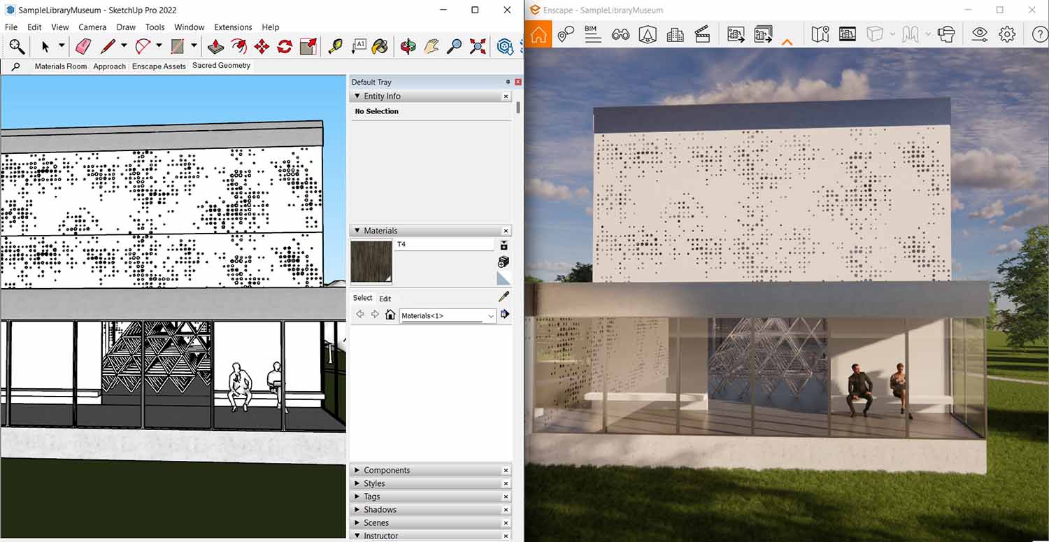Click the Search SketchUp magnifier icon
The width and height of the screenshot is (1049, 542).
(17, 46)
